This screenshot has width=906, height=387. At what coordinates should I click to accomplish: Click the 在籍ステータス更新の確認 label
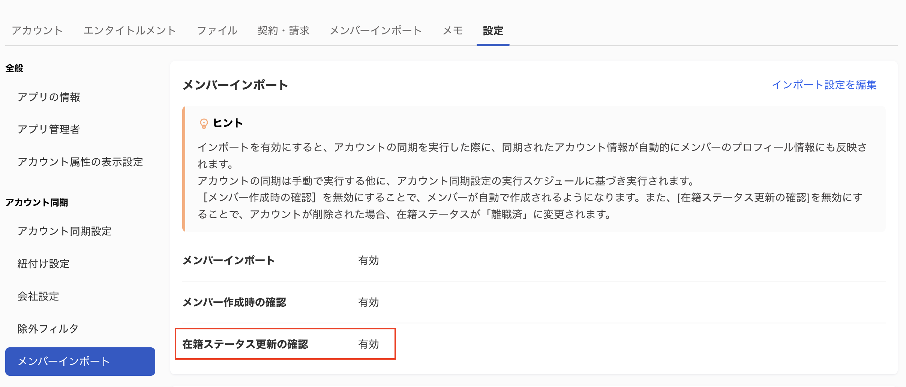(x=245, y=344)
